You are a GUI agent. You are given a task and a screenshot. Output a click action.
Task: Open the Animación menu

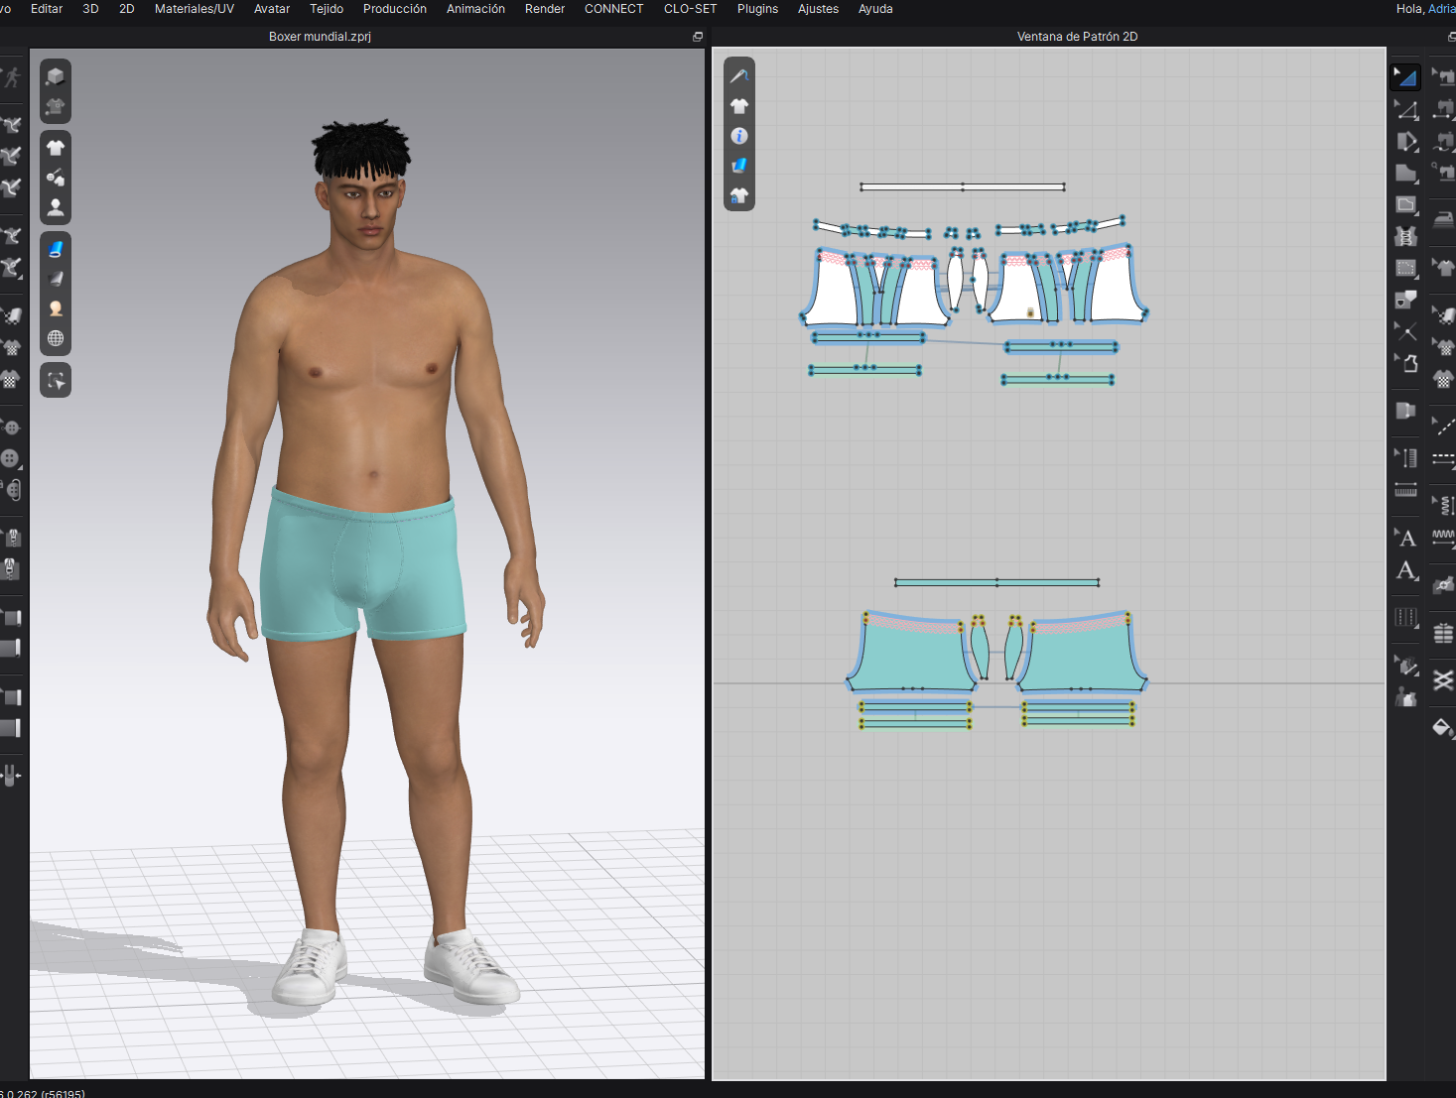point(475,9)
